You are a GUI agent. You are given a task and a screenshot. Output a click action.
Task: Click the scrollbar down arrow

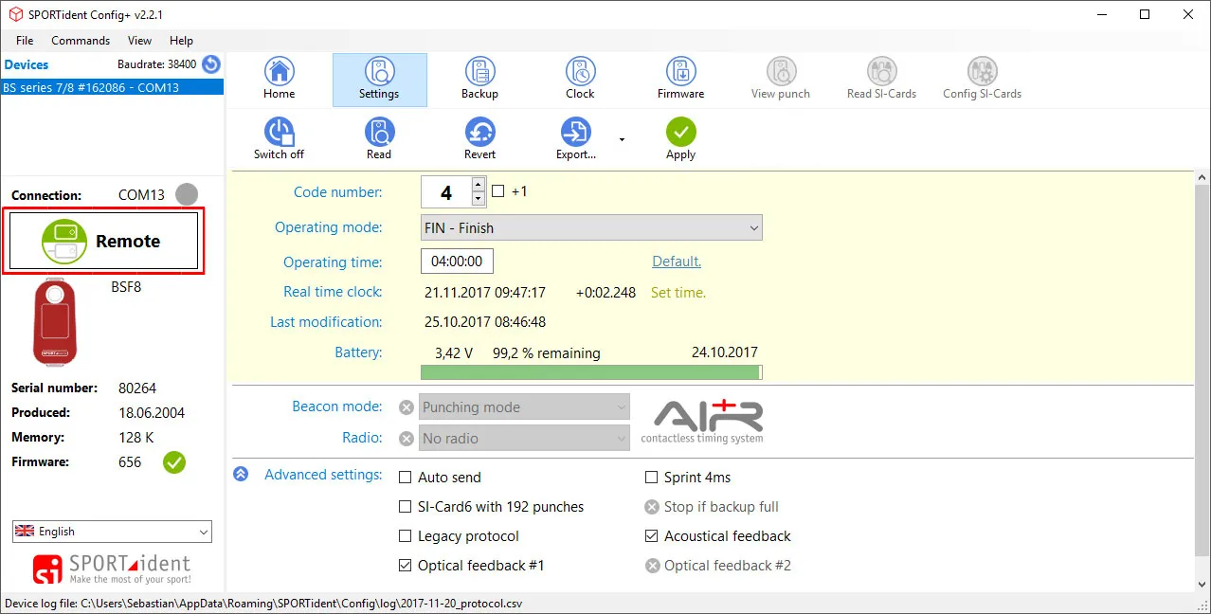click(x=1202, y=585)
